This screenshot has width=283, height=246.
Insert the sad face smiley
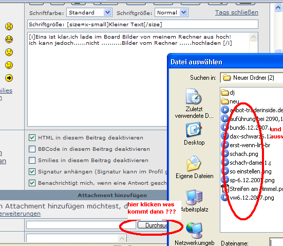[x=9, y=52]
